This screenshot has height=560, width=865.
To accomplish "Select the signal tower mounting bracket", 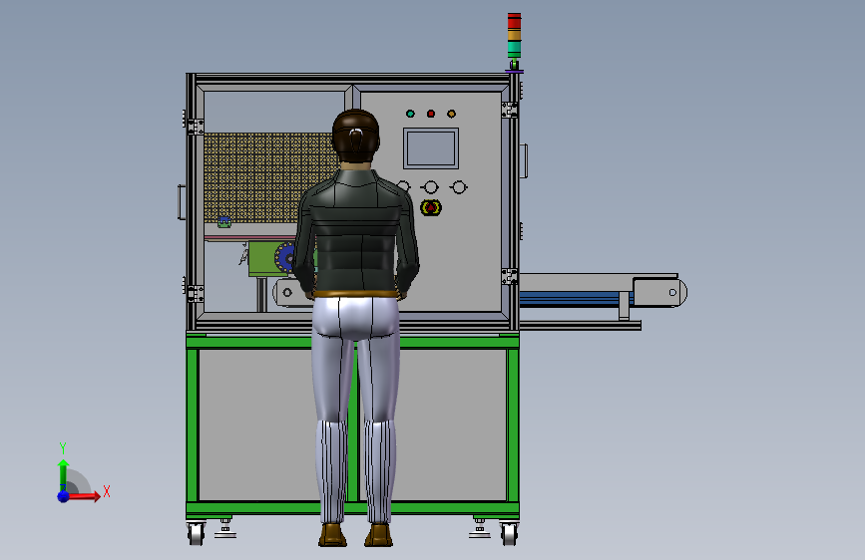I will tap(514, 67).
